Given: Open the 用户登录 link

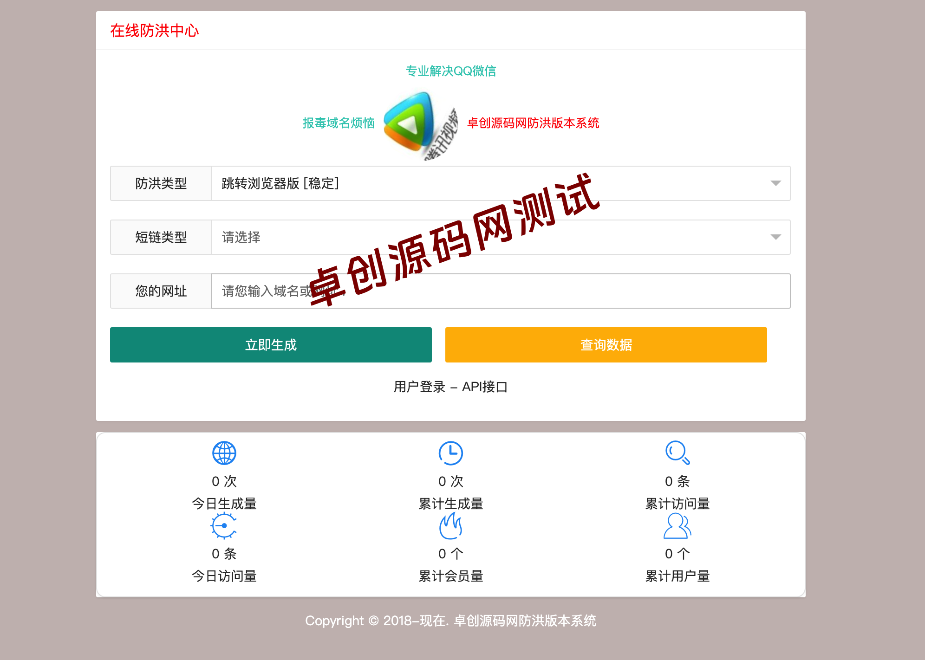Looking at the screenshot, I should point(419,387).
